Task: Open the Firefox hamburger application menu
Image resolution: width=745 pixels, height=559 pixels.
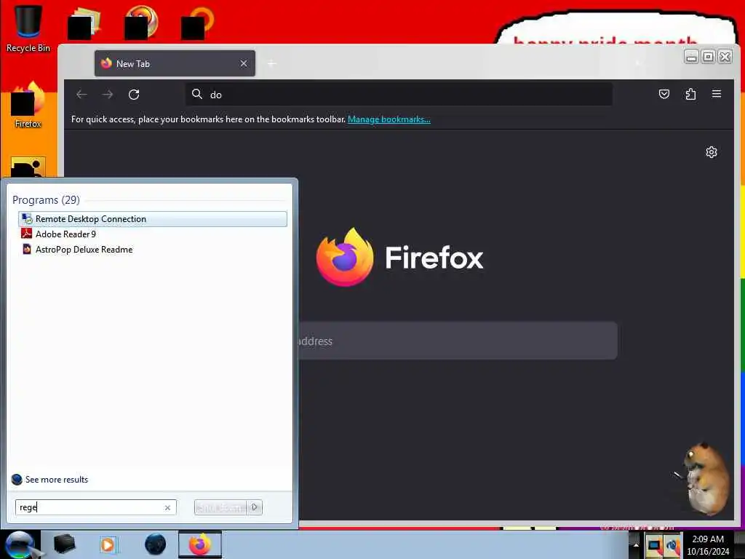Action: 717,94
